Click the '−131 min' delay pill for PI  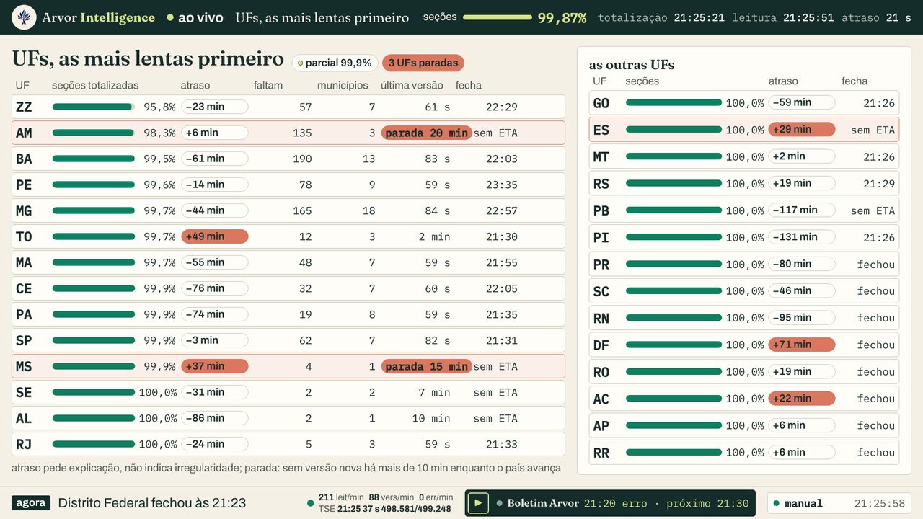coord(802,237)
